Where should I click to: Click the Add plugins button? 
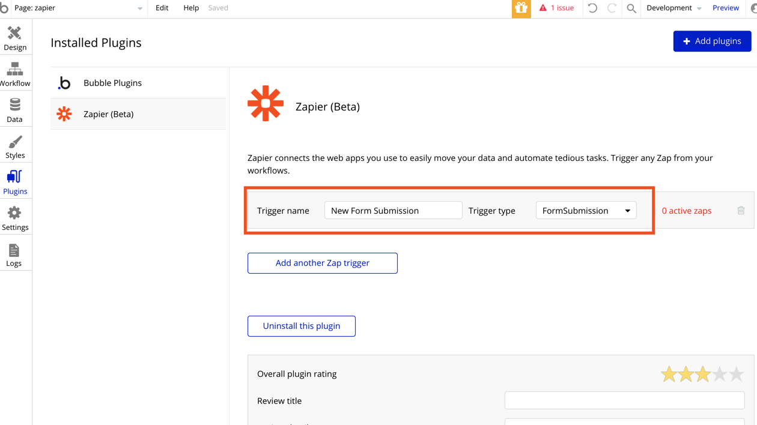[x=712, y=41]
